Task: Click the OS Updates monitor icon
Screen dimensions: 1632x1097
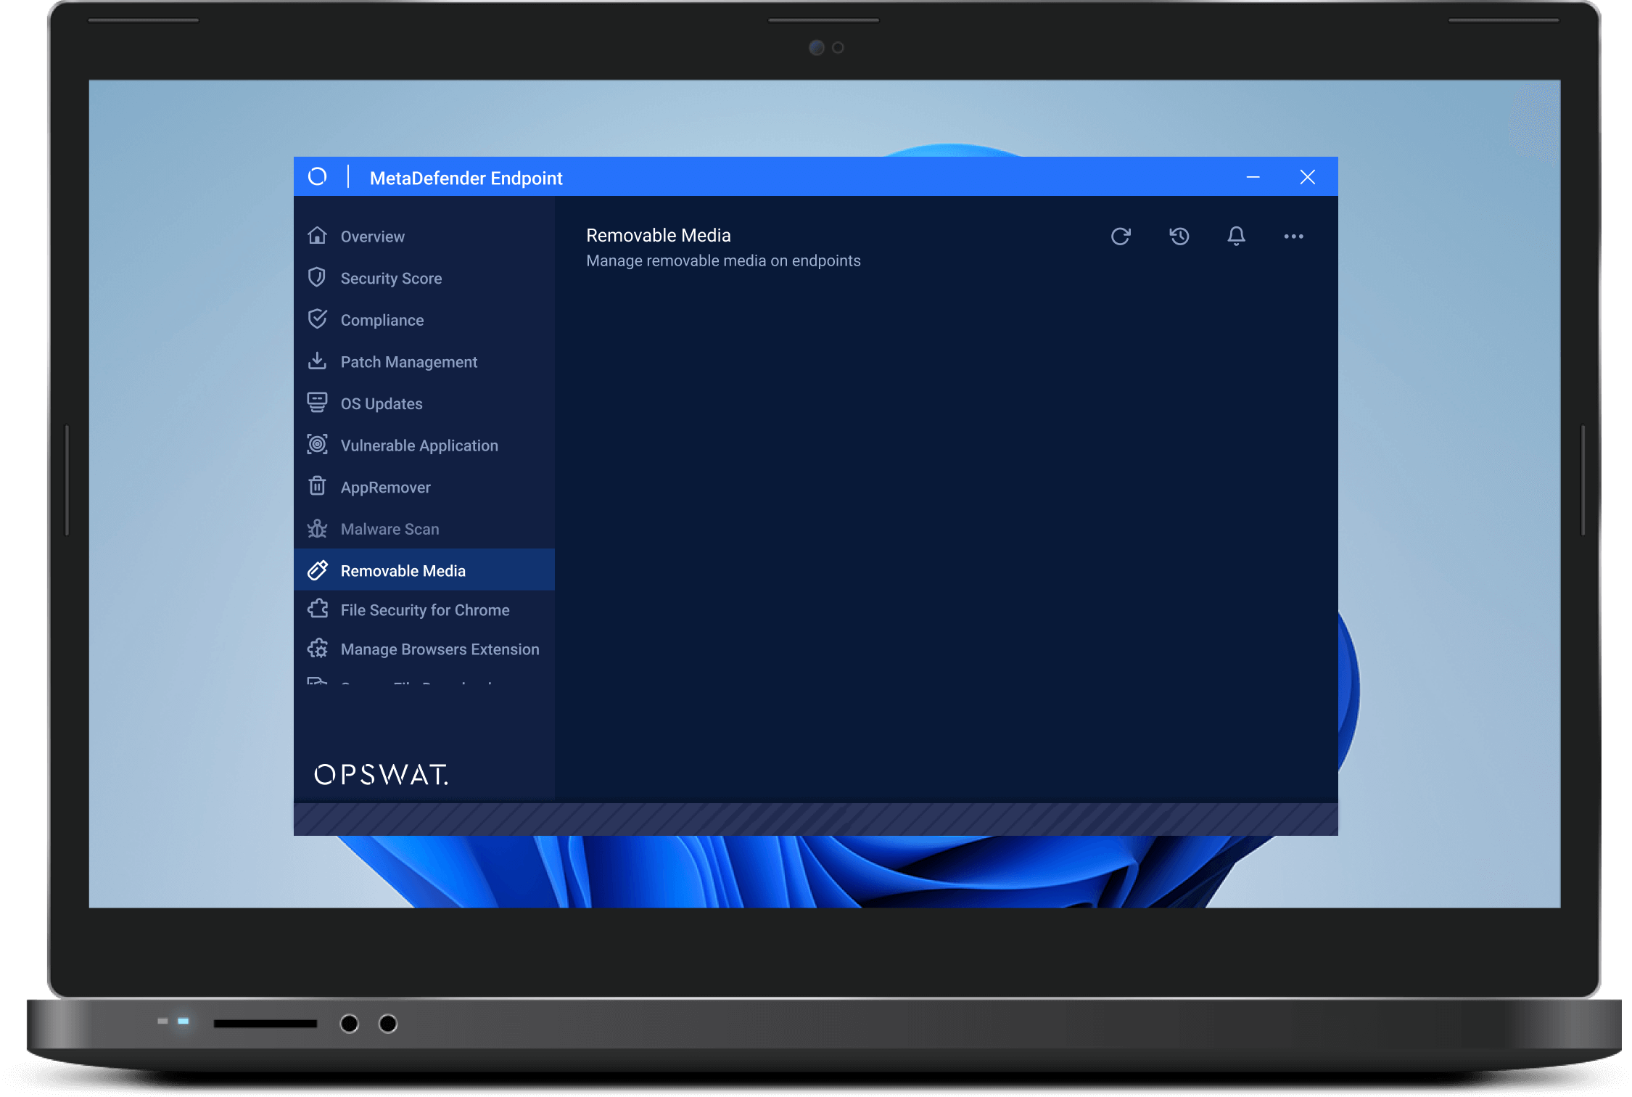Action: click(317, 403)
